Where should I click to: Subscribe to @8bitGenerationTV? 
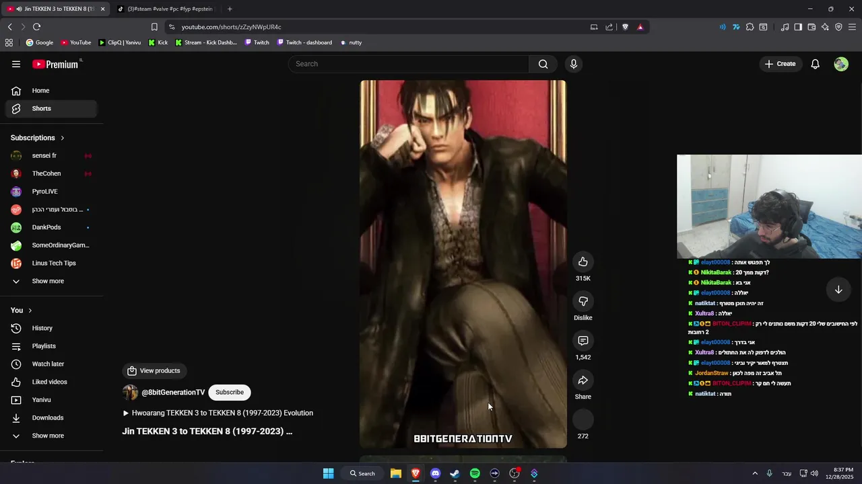tap(230, 392)
